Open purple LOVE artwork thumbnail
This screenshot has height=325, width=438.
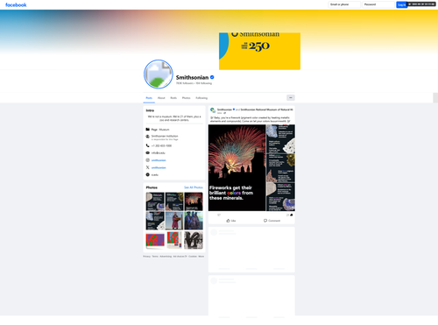155,240
